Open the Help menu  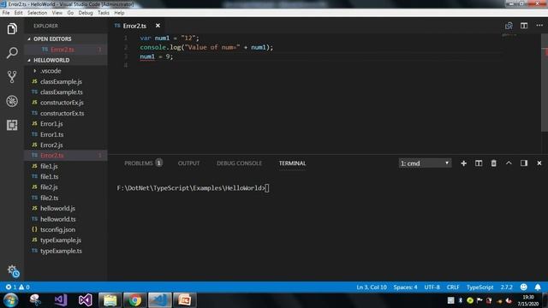click(119, 13)
